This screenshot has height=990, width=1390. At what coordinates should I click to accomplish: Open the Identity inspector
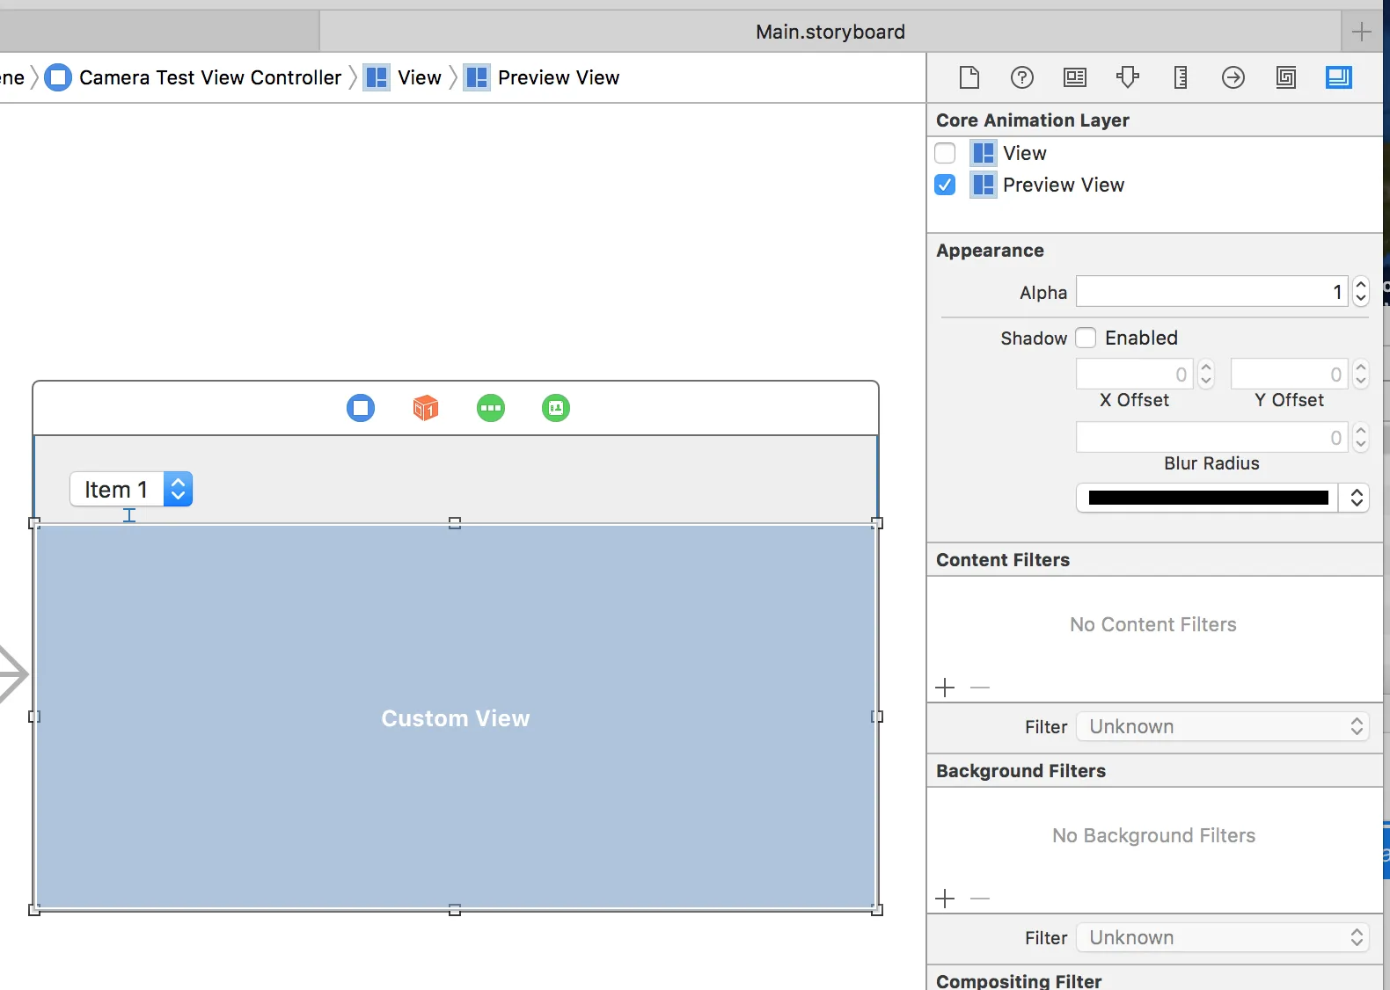click(1074, 77)
